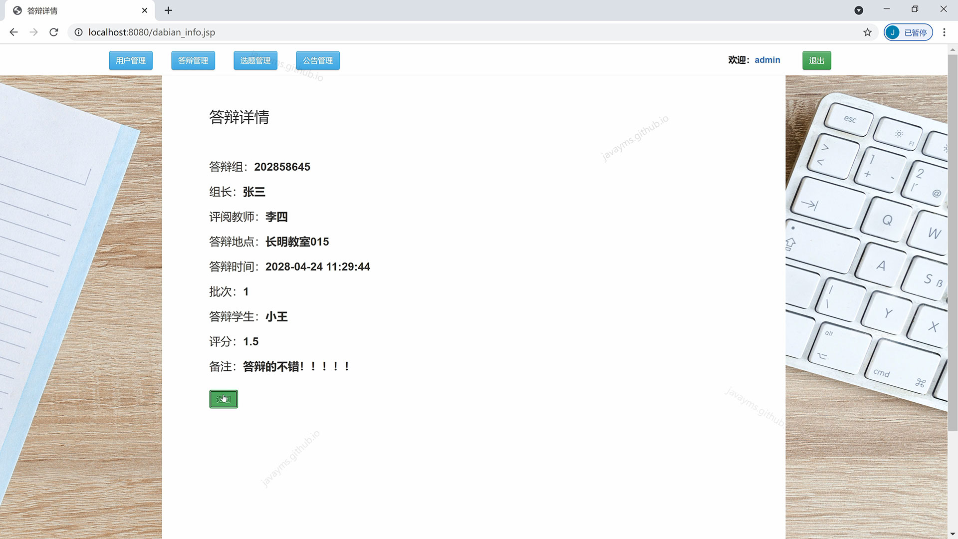Click the scrollbar down arrow

pyautogui.click(x=953, y=534)
